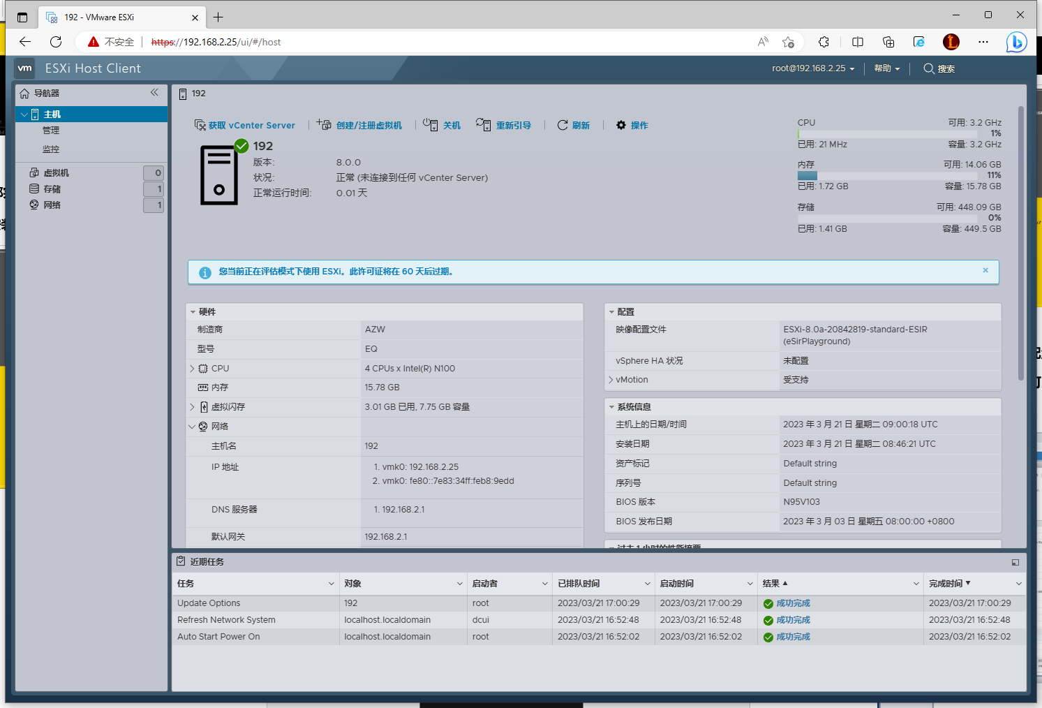Add page to favorites star icon
This screenshot has height=708, width=1042.
pos(788,42)
